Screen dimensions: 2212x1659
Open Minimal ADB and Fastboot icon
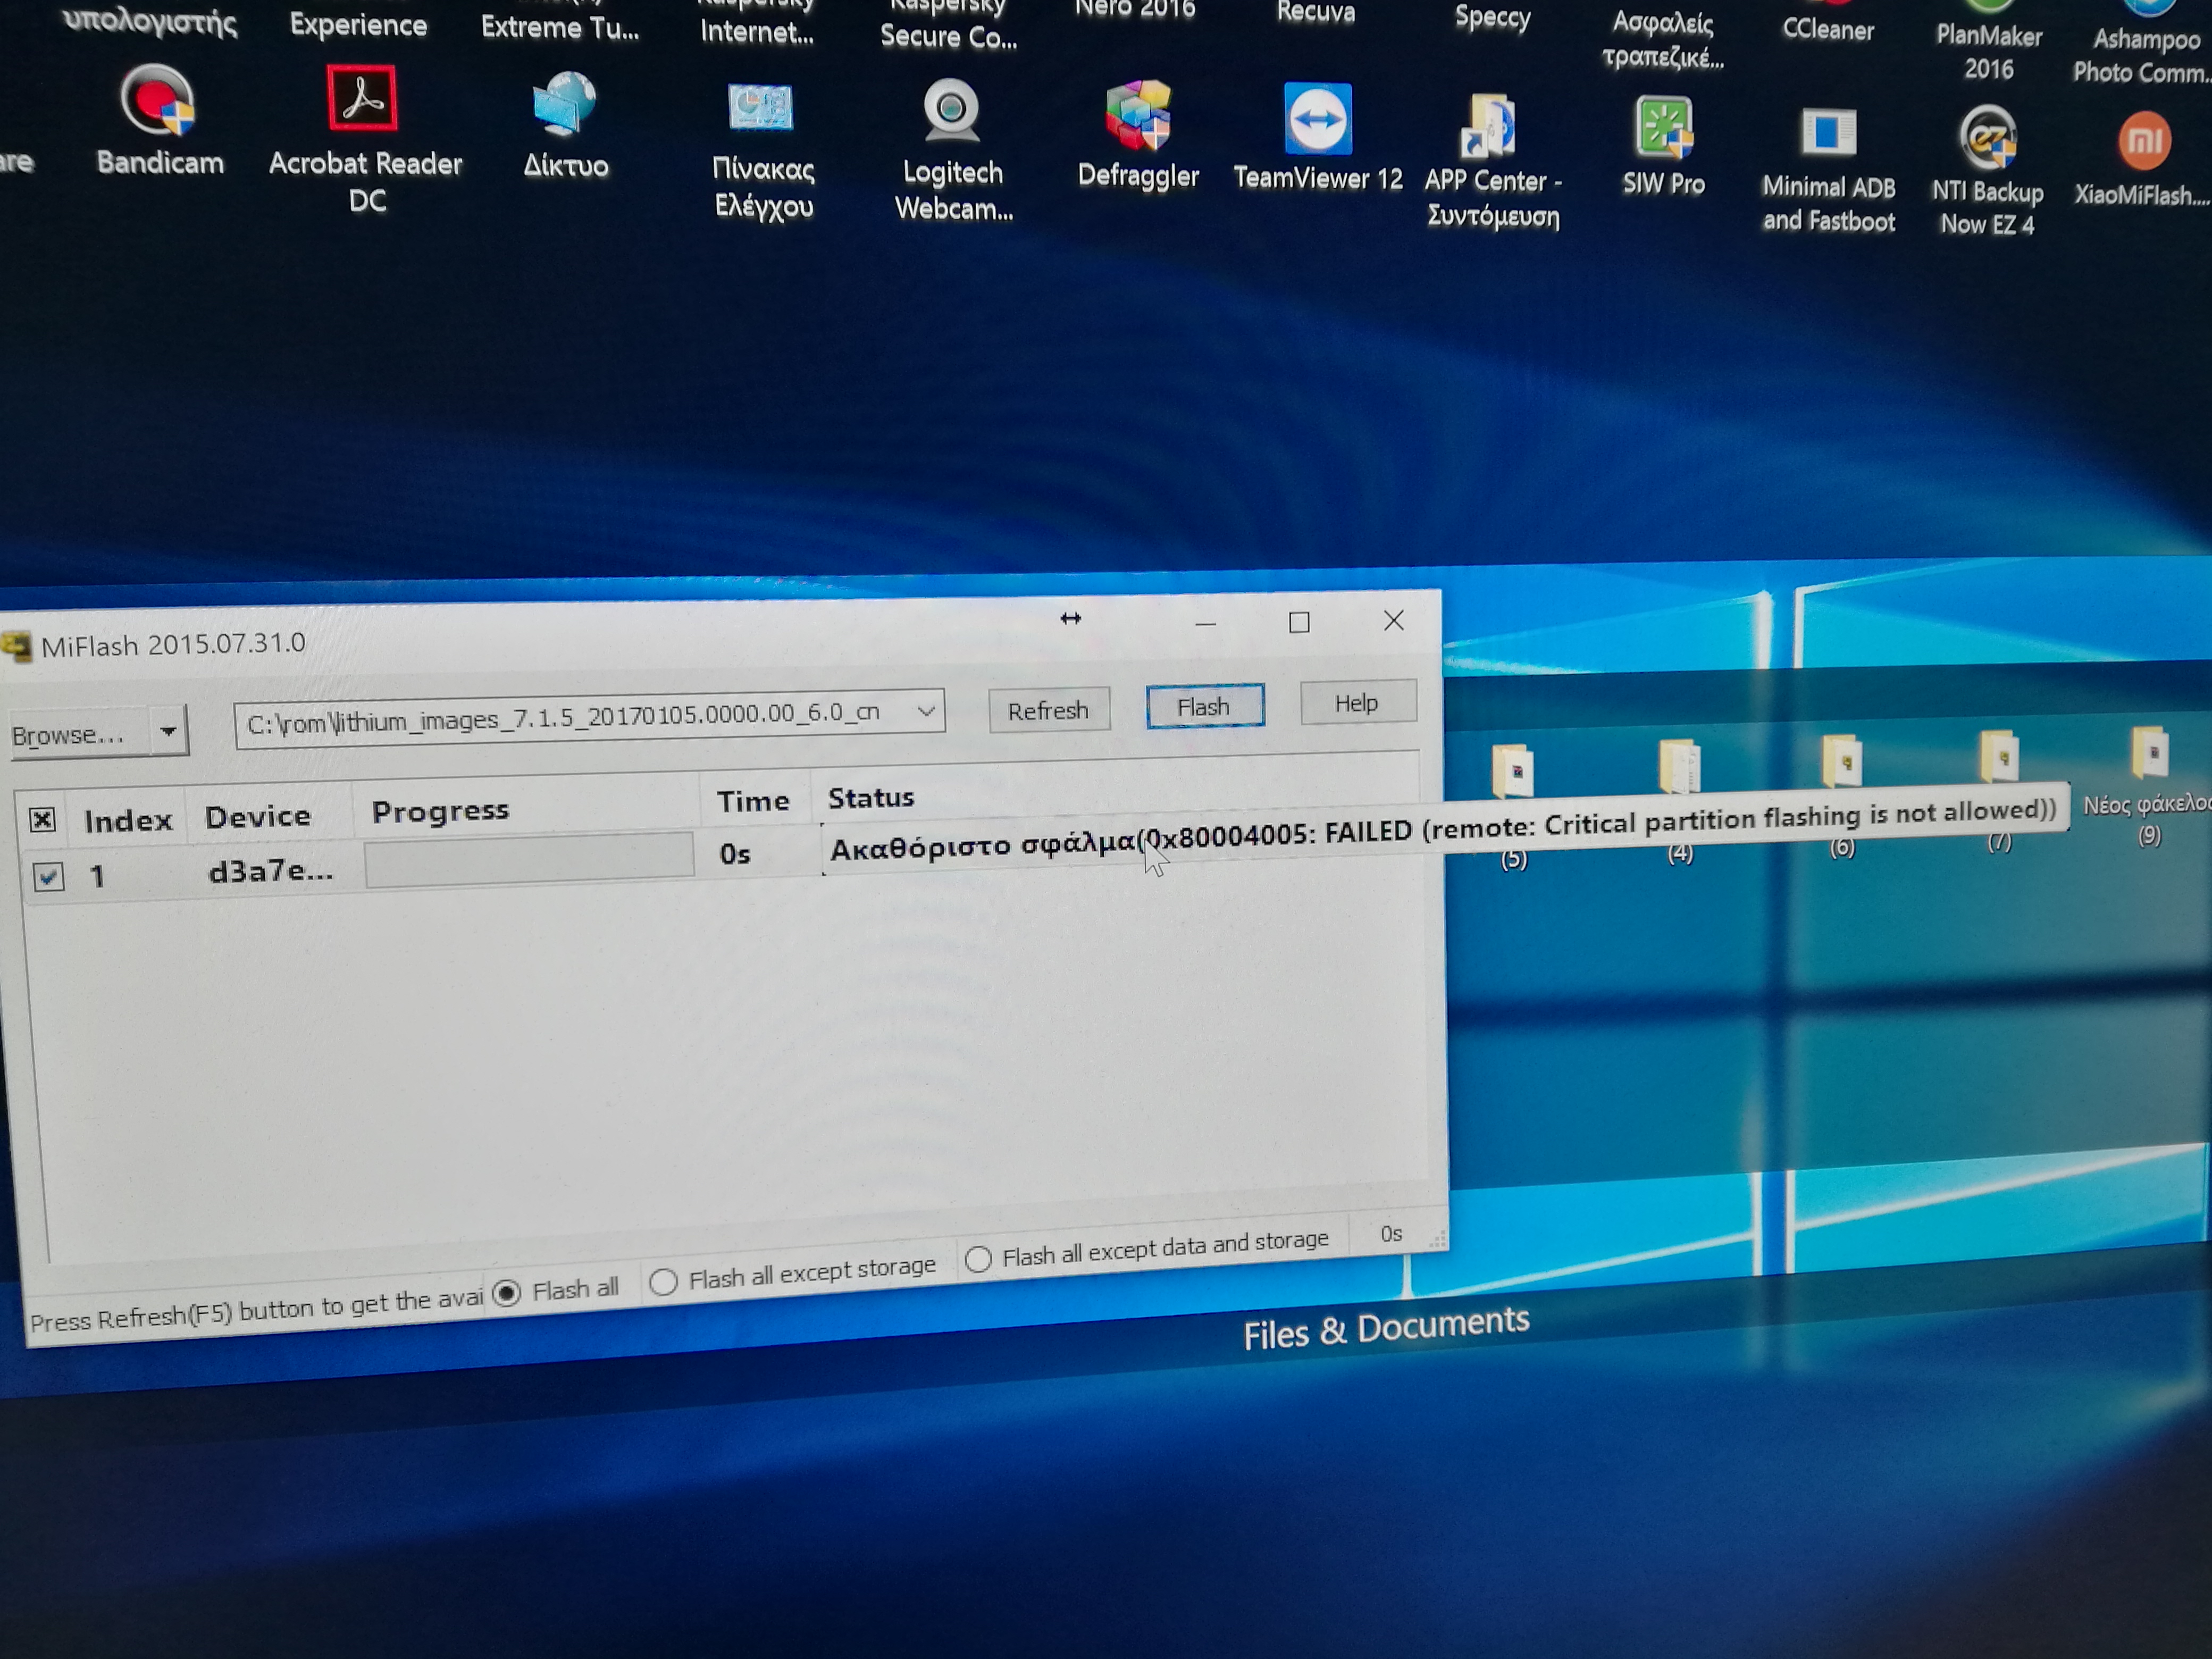click(1828, 132)
